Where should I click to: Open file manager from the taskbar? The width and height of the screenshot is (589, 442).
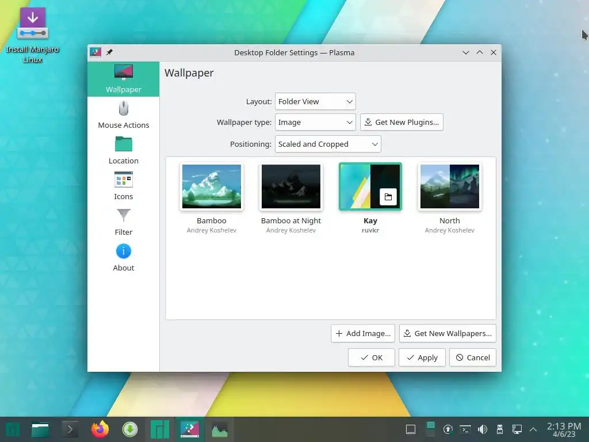pos(40,429)
